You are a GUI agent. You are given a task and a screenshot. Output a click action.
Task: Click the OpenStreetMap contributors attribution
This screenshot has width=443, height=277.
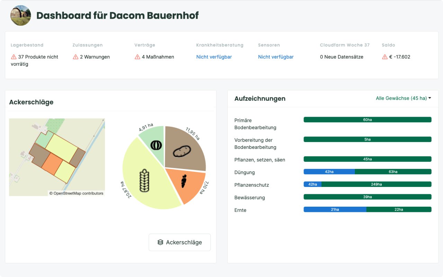pyautogui.click(x=76, y=193)
